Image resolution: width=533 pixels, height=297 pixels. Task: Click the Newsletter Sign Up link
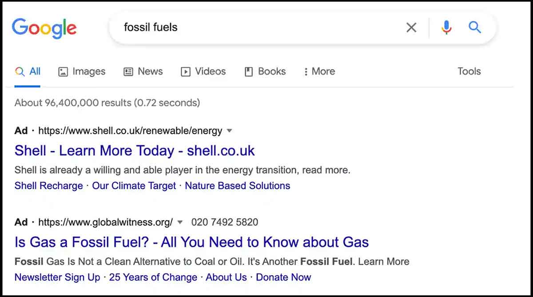pos(57,277)
